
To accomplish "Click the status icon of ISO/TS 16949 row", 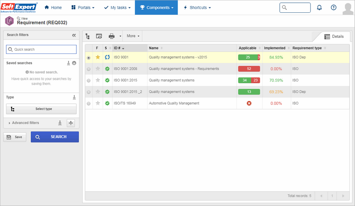I will [107, 103].
